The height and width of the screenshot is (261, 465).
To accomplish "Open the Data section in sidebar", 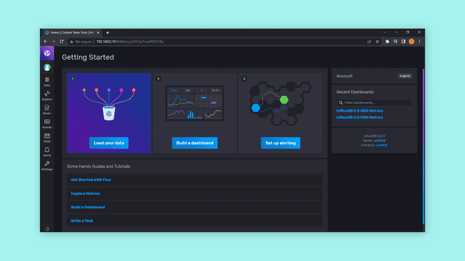I will (x=47, y=82).
